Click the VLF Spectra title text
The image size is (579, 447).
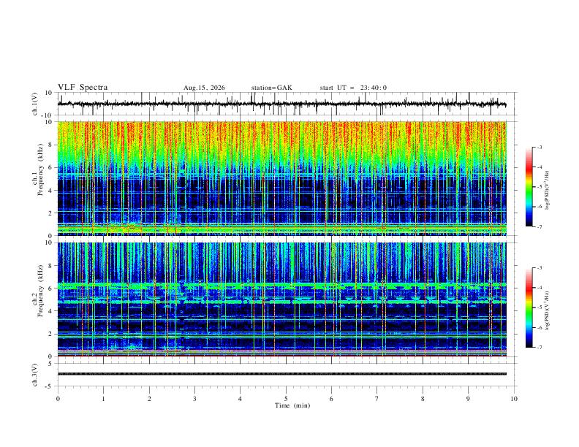[83, 88]
